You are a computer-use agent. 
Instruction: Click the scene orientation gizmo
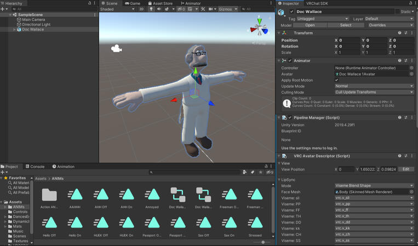tap(260, 28)
